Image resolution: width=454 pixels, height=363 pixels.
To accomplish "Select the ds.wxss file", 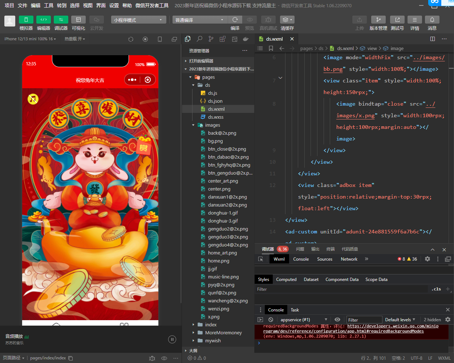I will [215, 117].
